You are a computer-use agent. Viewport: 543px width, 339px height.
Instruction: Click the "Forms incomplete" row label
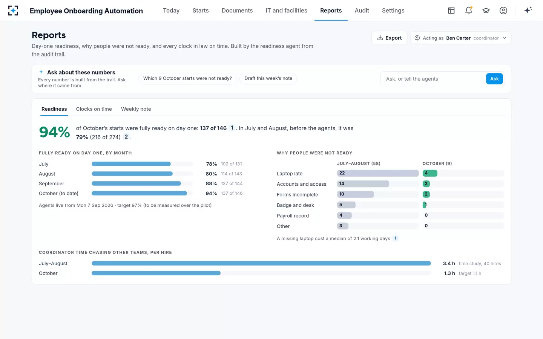pyautogui.click(x=298, y=195)
